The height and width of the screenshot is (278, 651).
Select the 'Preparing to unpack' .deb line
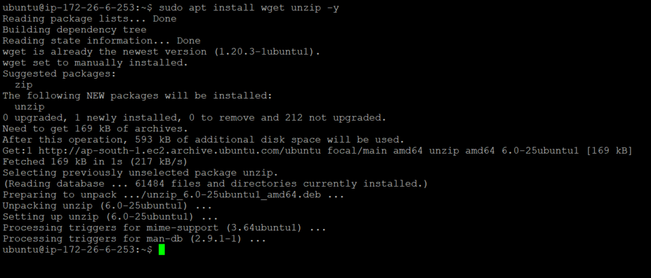click(x=174, y=195)
